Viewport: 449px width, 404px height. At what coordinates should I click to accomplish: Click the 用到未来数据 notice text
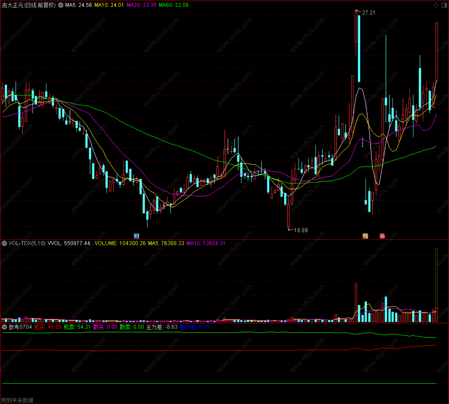click(x=17, y=400)
